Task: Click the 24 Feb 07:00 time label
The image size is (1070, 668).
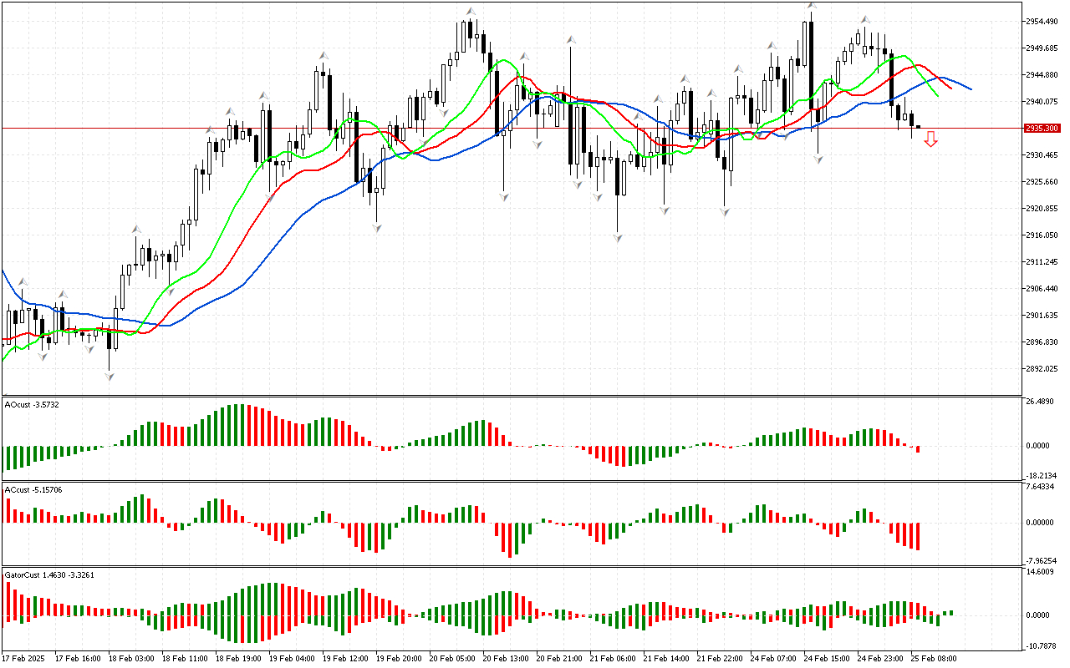Action: (x=774, y=659)
